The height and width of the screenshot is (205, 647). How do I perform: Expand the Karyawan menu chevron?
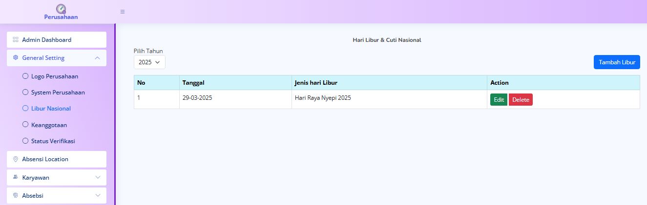[98, 177]
